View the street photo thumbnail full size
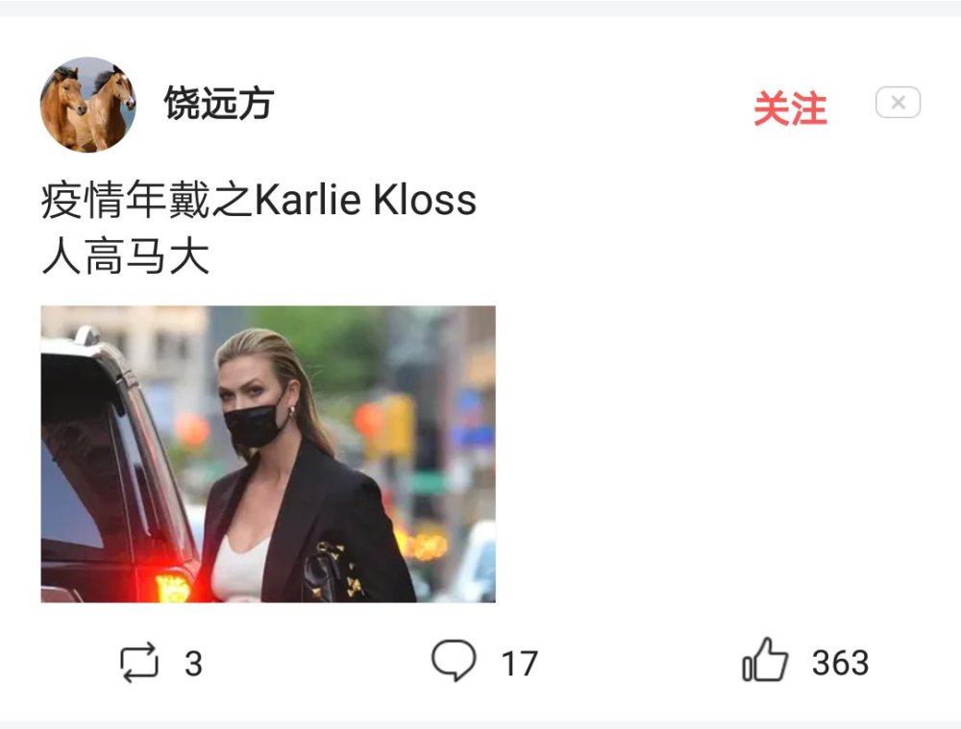Viewport: 961px width, 729px height. [268, 454]
